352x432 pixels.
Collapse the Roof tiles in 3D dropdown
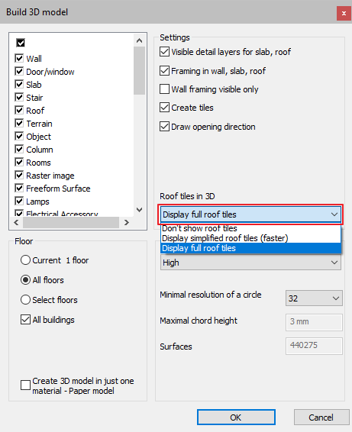[x=250, y=214]
